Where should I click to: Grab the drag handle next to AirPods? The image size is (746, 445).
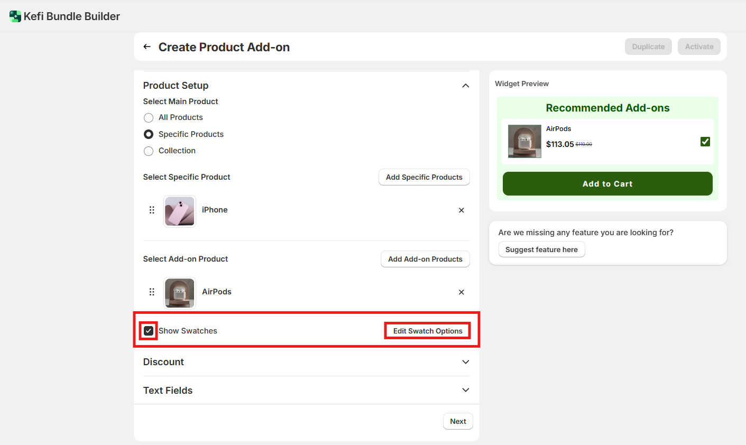152,292
